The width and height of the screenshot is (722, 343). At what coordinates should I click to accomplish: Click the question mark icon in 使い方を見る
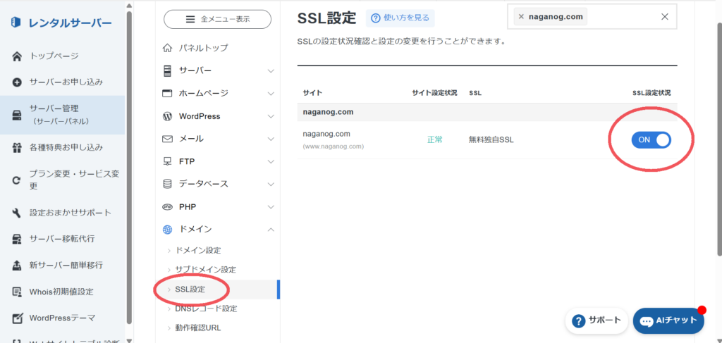(376, 18)
